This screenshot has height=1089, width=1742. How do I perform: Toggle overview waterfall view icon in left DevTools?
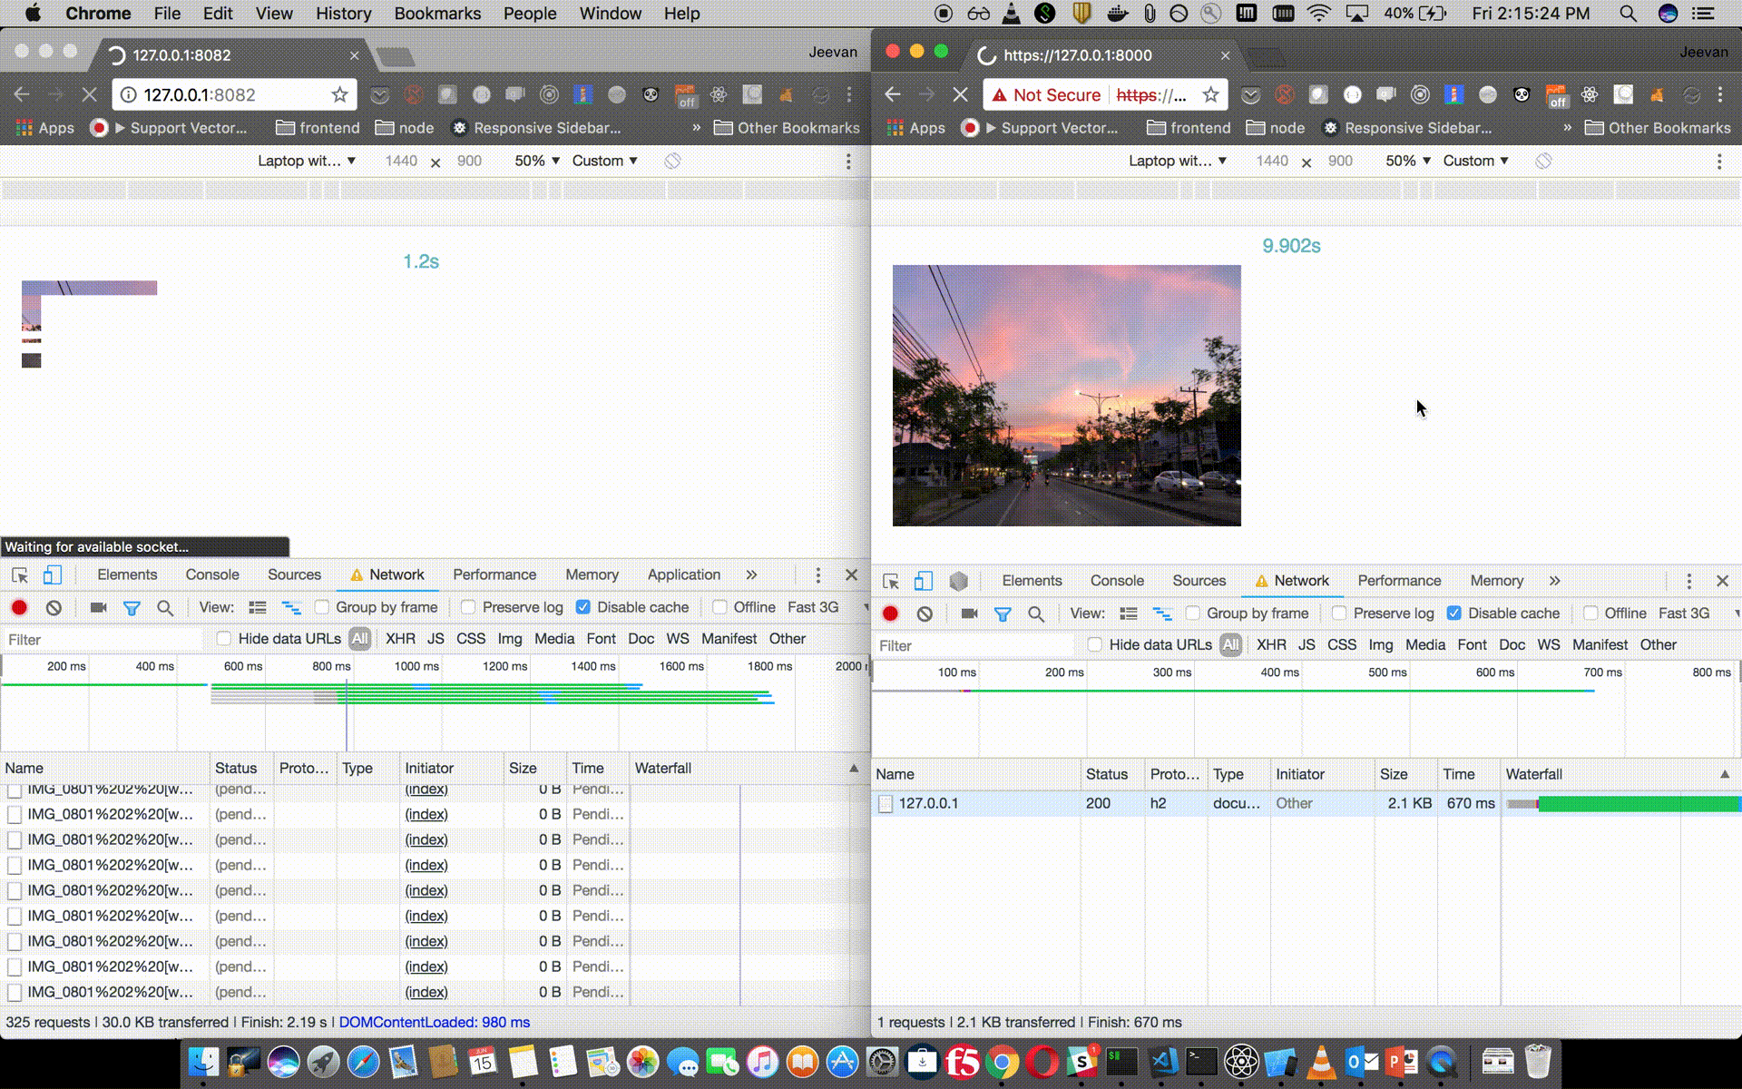click(291, 607)
